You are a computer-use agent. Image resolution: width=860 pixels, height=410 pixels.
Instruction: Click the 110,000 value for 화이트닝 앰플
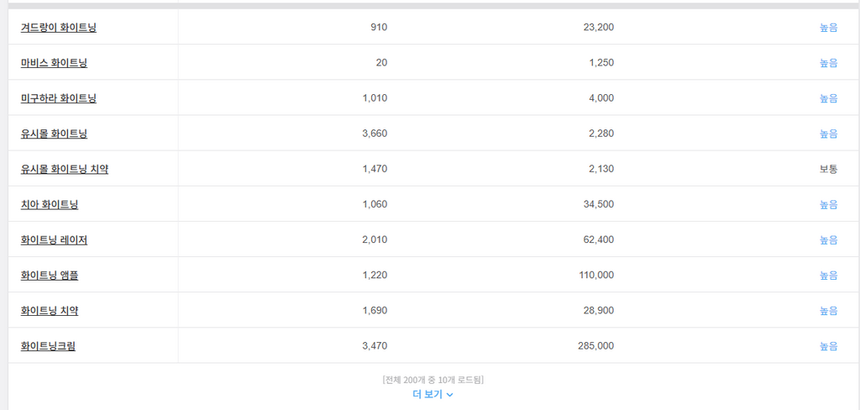(595, 275)
